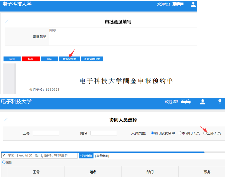This screenshot has height=178, width=226.
Task: Click the user profile icon in top header
Action: tap(193, 4)
